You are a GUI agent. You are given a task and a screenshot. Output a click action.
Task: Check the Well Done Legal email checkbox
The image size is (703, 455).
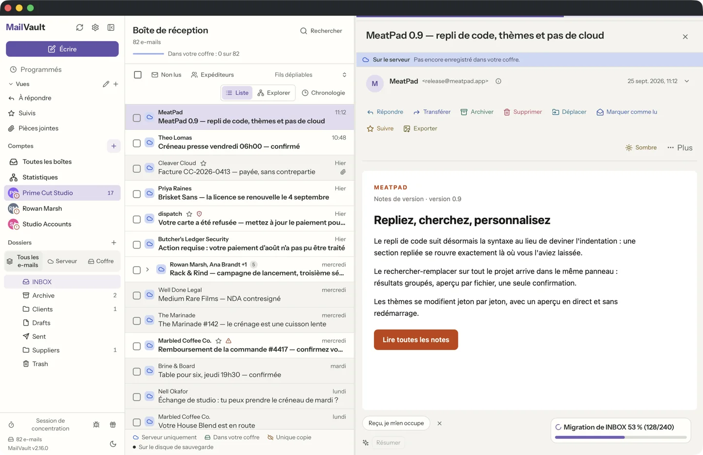(x=137, y=295)
